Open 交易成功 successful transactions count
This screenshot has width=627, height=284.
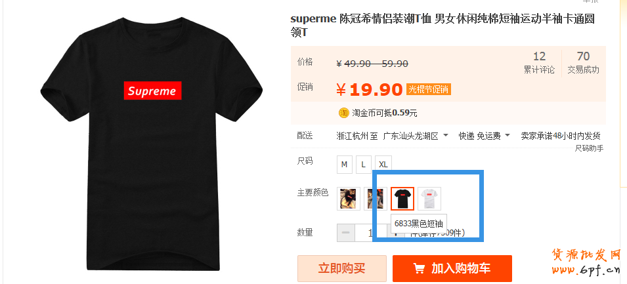(x=584, y=63)
